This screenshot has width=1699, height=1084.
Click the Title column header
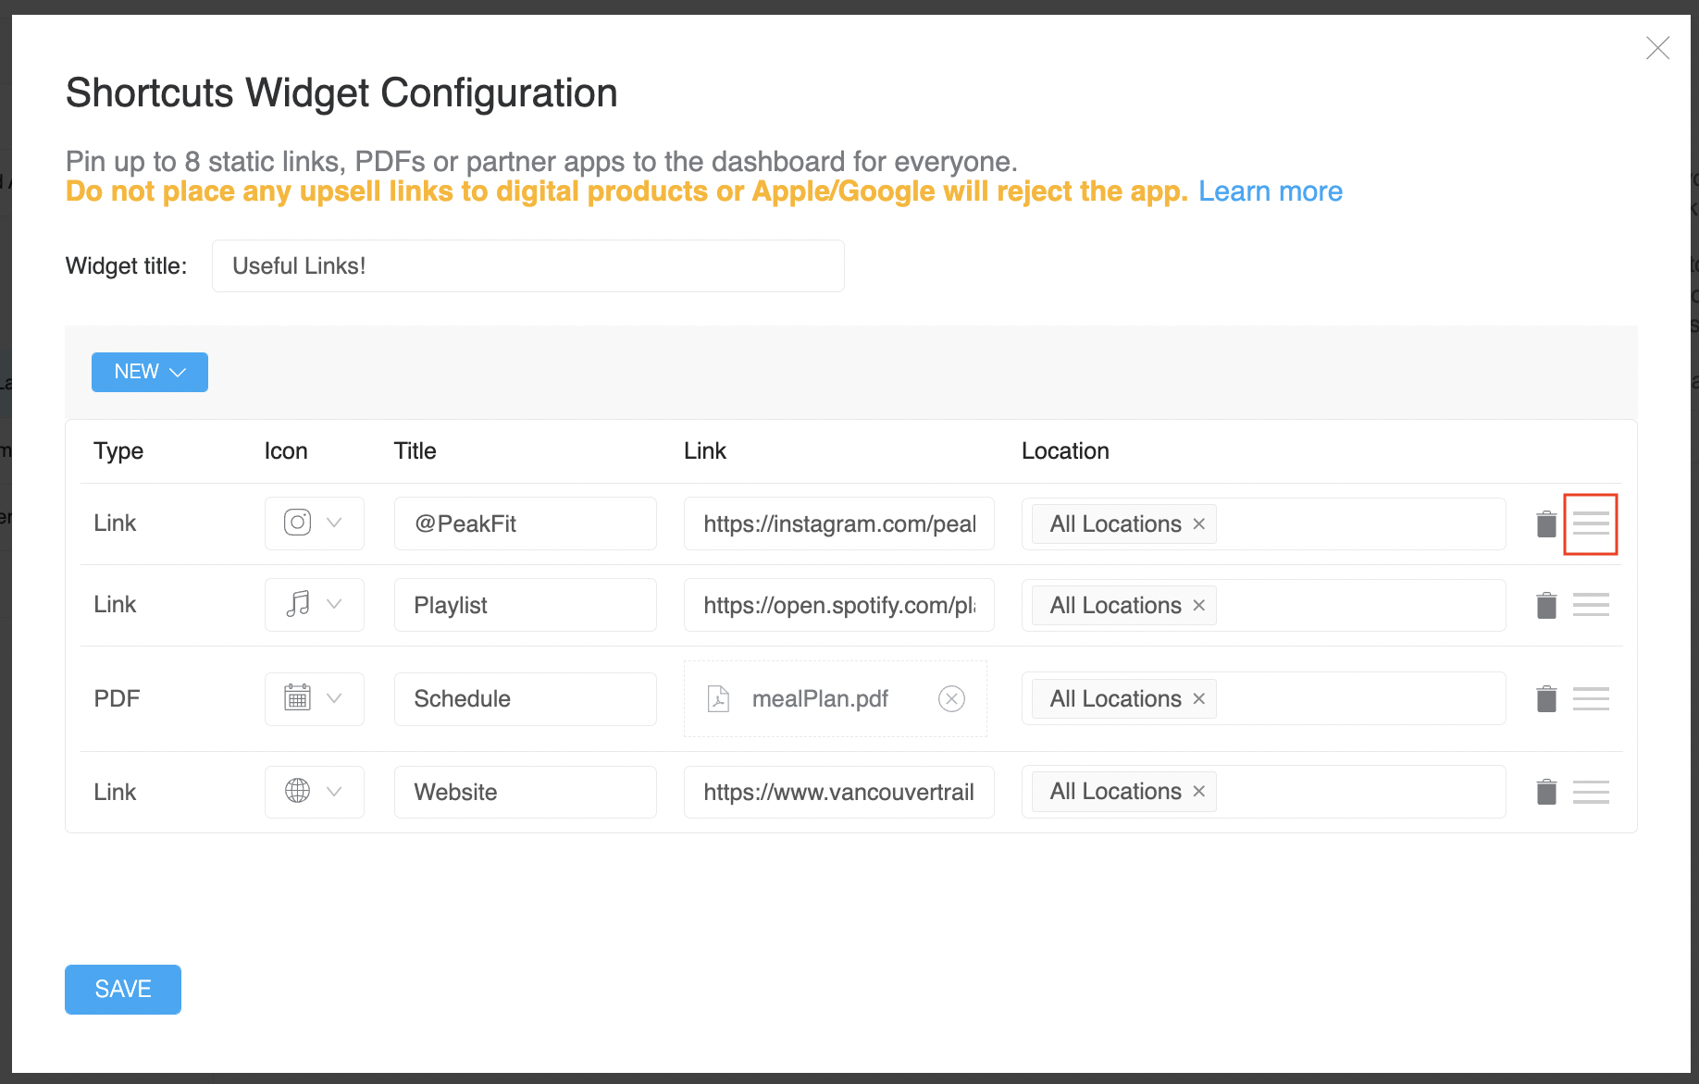pyautogui.click(x=415, y=451)
